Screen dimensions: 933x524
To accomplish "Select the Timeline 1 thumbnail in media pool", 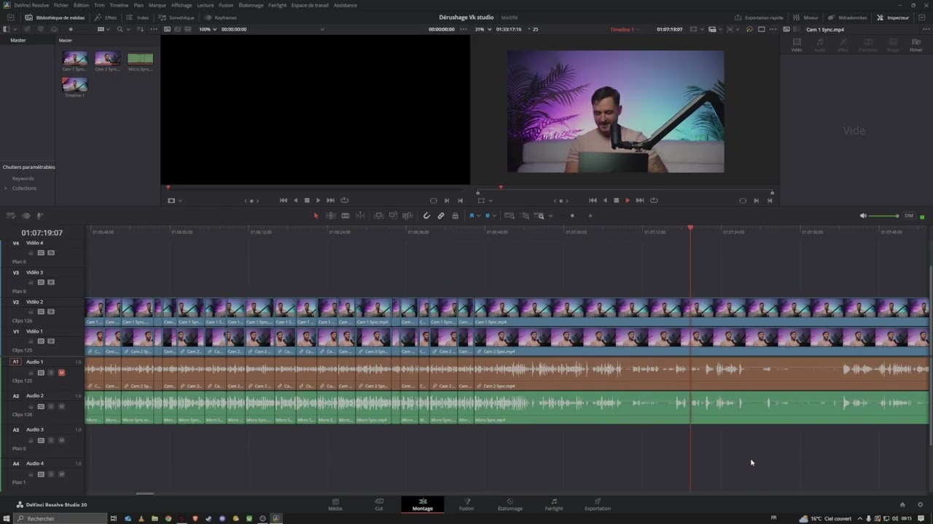I will 74,84.
